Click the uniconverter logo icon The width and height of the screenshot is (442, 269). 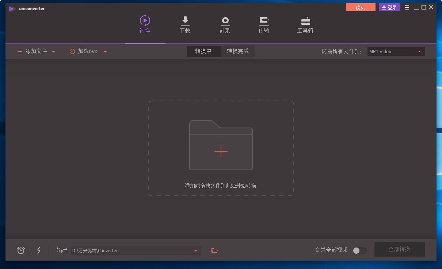(x=12, y=9)
